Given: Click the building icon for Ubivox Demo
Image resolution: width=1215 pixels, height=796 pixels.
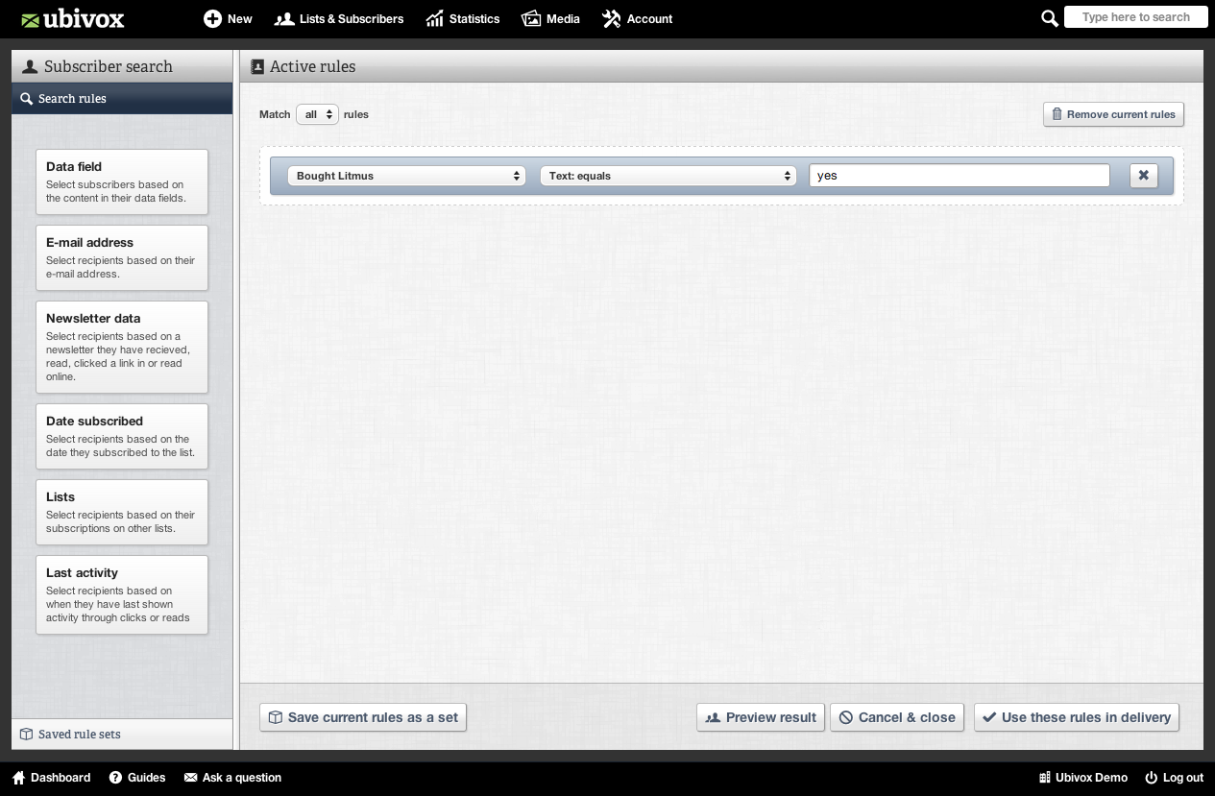Looking at the screenshot, I should tap(1045, 778).
